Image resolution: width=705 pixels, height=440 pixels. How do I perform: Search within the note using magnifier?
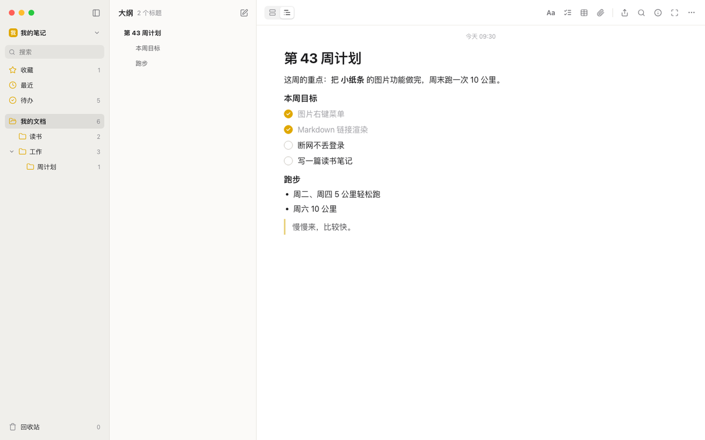(642, 13)
